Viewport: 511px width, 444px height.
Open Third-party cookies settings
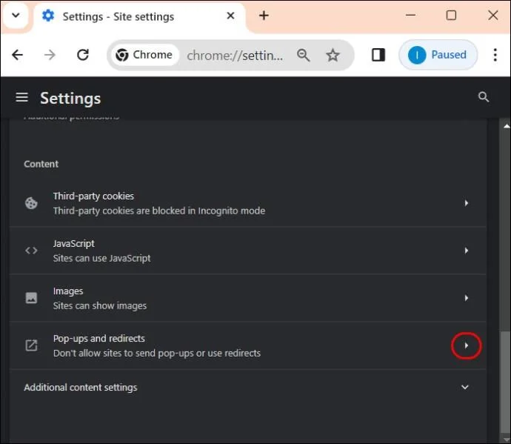click(x=247, y=203)
